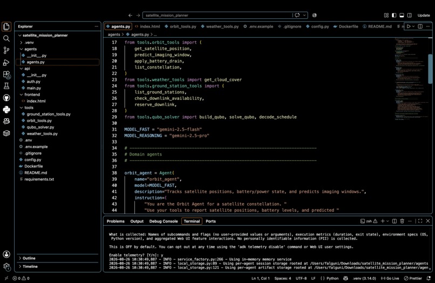This screenshot has height=283, width=435.
Task: Open the Explorer view in activity bar
Action: coord(6,26)
